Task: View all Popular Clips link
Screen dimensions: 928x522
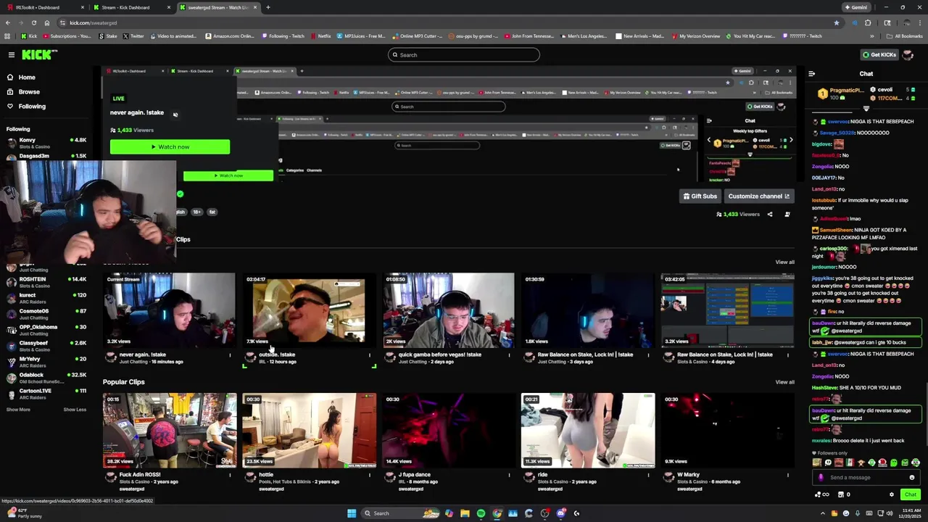Action: click(x=784, y=382)
